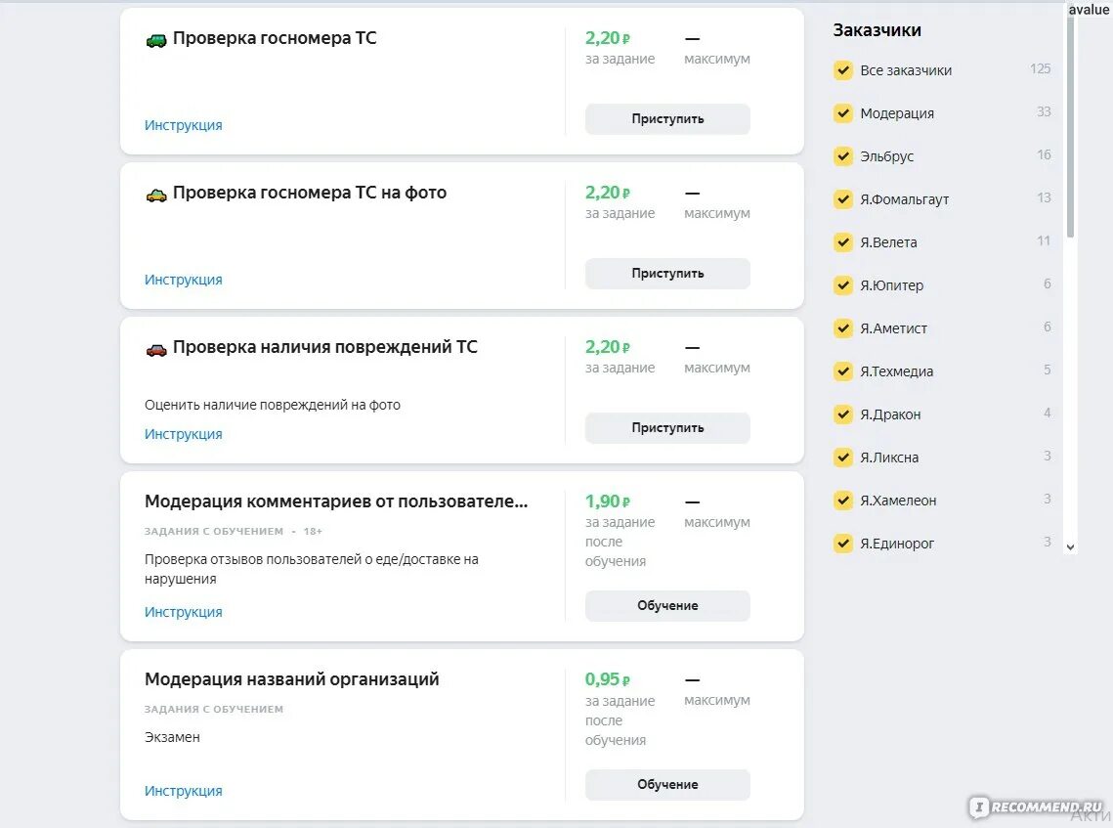Uncheck Я.Велета in customers list

point(843,242)
